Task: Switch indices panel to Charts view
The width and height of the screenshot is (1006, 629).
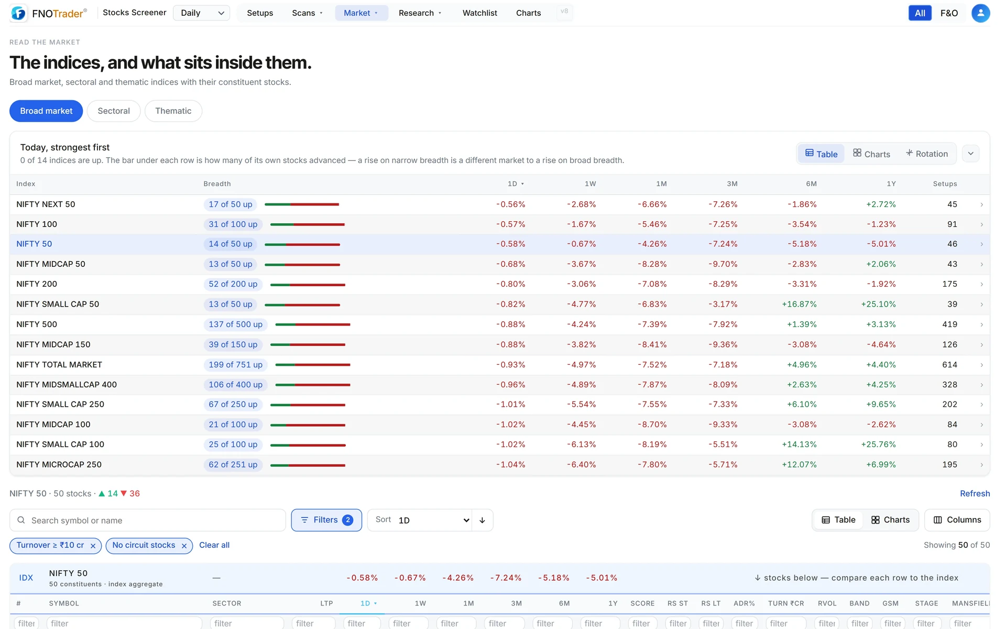Action: pos(871,154)
